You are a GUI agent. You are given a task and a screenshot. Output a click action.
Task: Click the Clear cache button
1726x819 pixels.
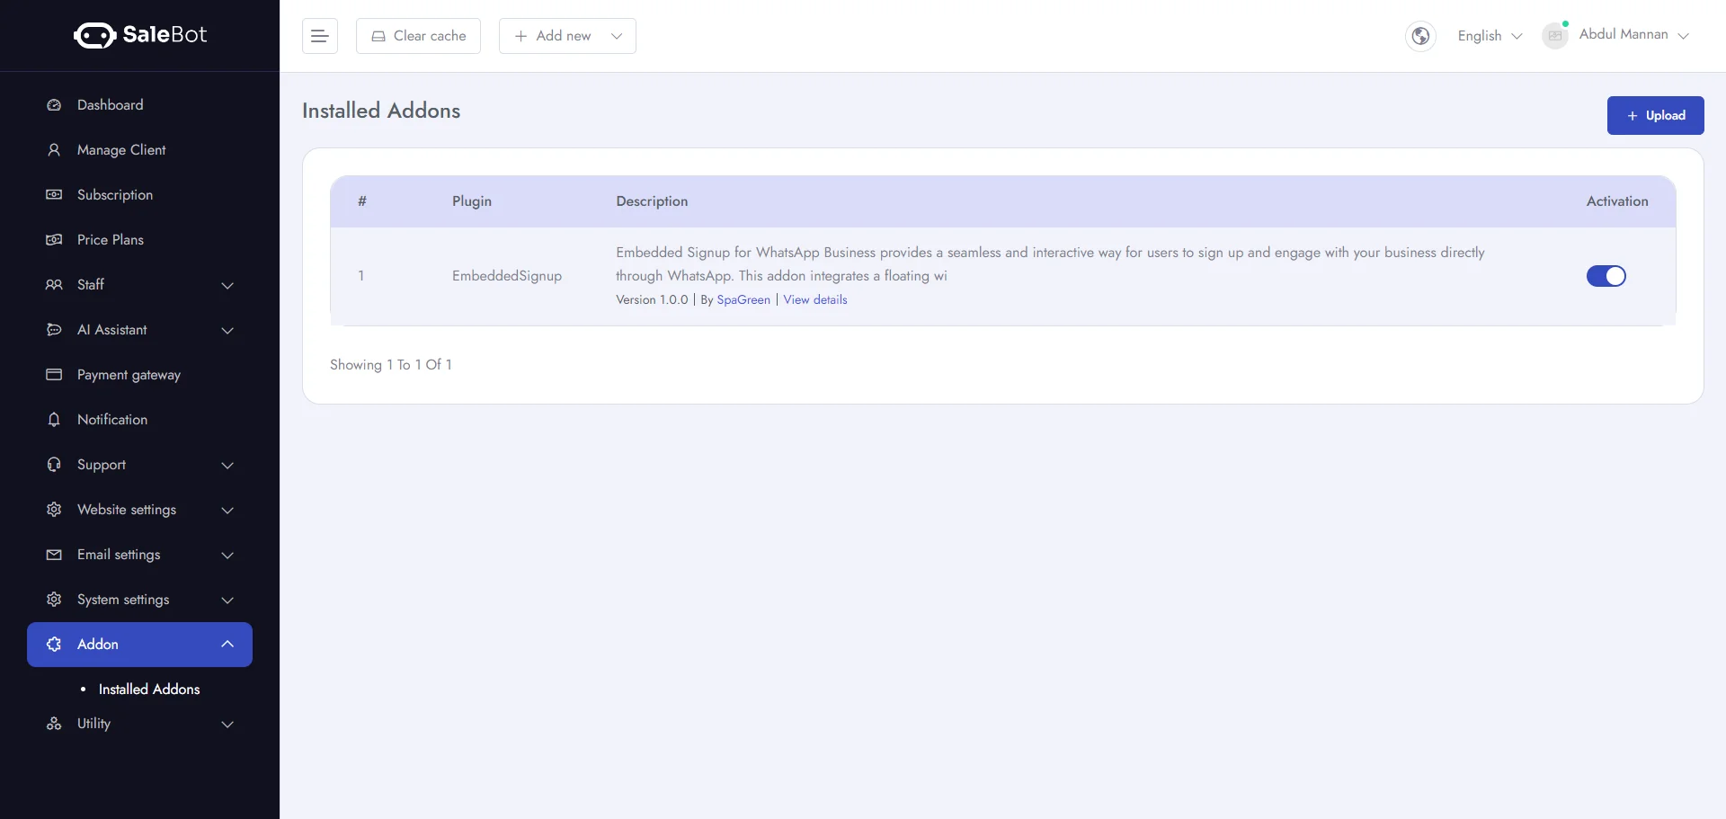click(x=418, y=36)
